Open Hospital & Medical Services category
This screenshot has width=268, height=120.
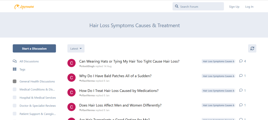(37, 98)
